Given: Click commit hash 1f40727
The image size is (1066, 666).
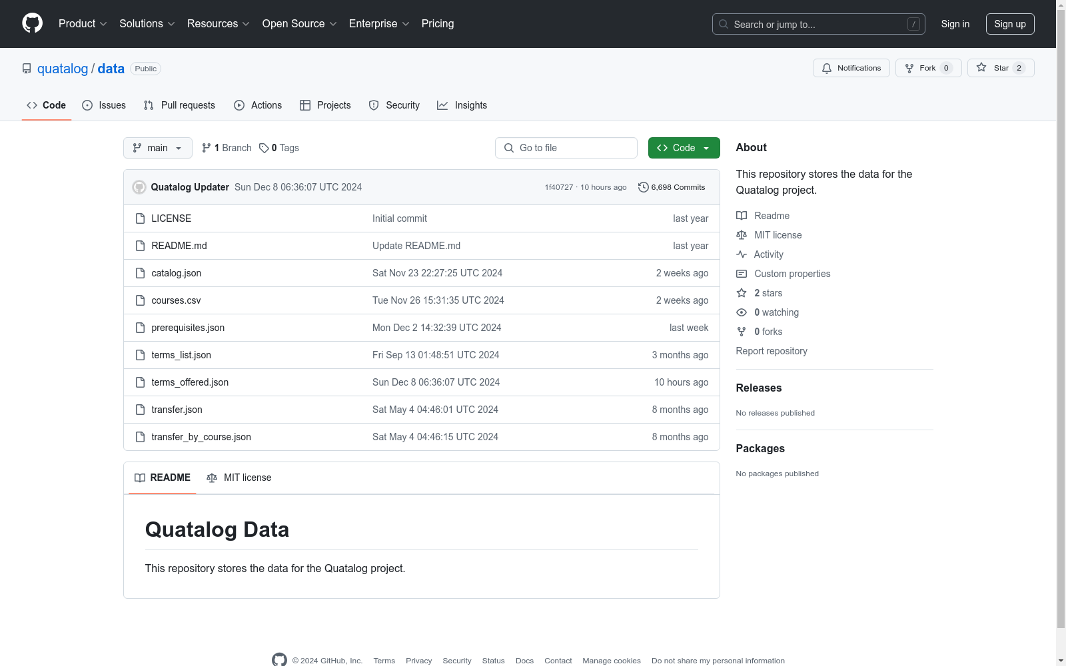Looking at the screenshot, I should click(559, 187).
